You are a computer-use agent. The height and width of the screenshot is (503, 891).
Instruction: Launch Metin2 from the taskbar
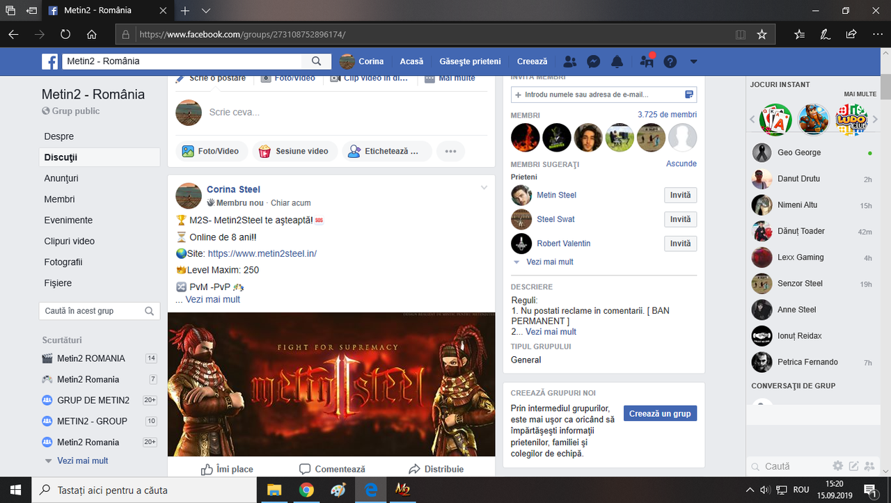pos(402,490)
